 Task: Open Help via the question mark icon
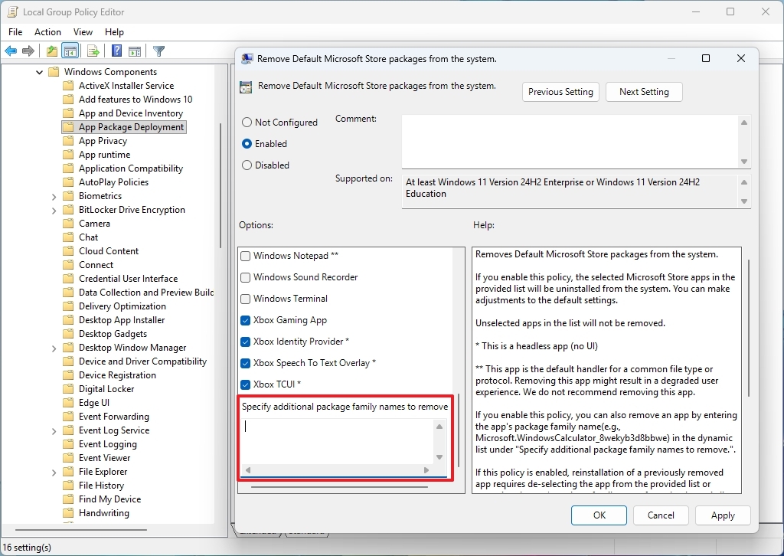[115, 51]
